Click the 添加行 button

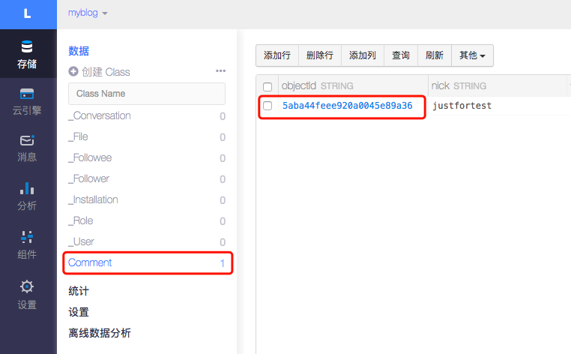point(277,55)
